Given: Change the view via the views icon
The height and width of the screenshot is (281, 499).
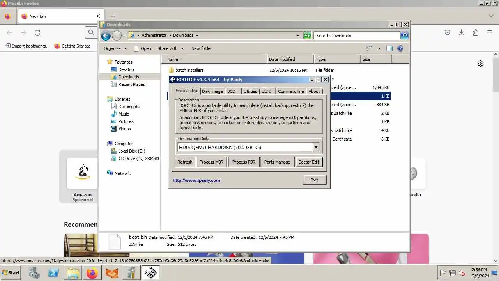Looking at the screenshot, I should pos(370,48).
